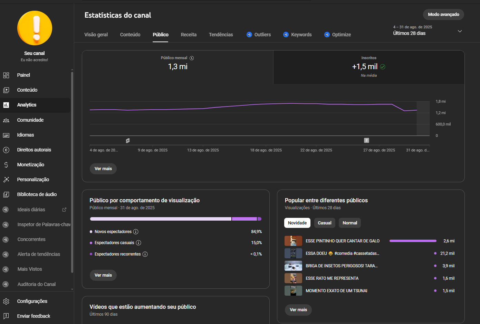480x324 pixels.
Task: Open Monetização via its dollar icon
Action: point(6,165)
